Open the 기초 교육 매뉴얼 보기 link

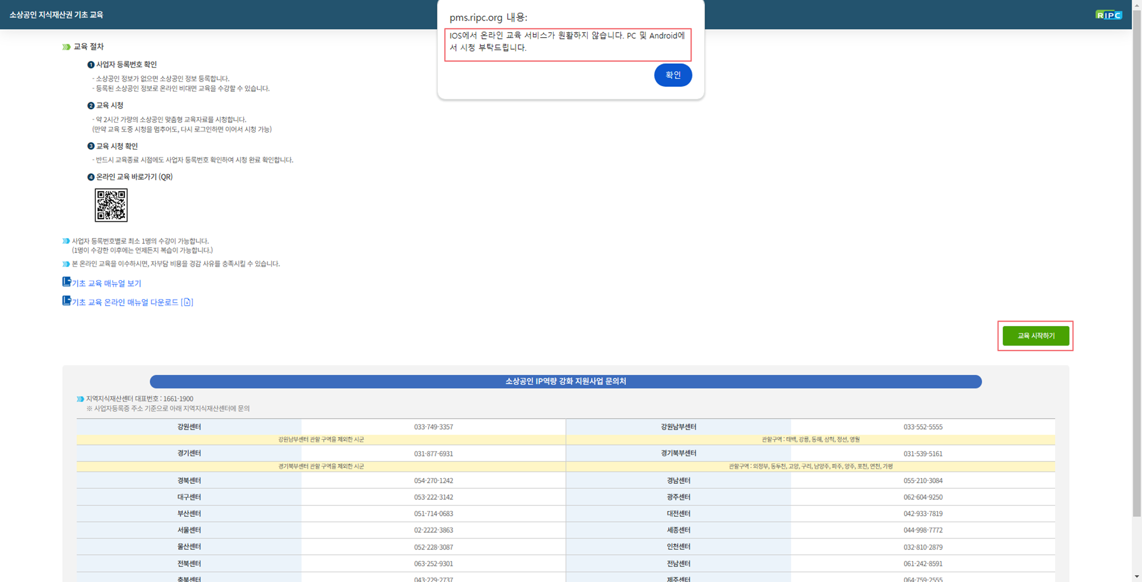pyautogui.click(x=106, y=283)
